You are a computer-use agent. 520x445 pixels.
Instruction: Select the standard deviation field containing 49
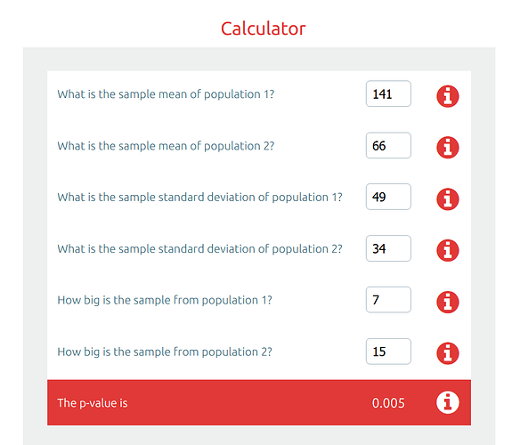pyautogui.click(x=388, y=197)
